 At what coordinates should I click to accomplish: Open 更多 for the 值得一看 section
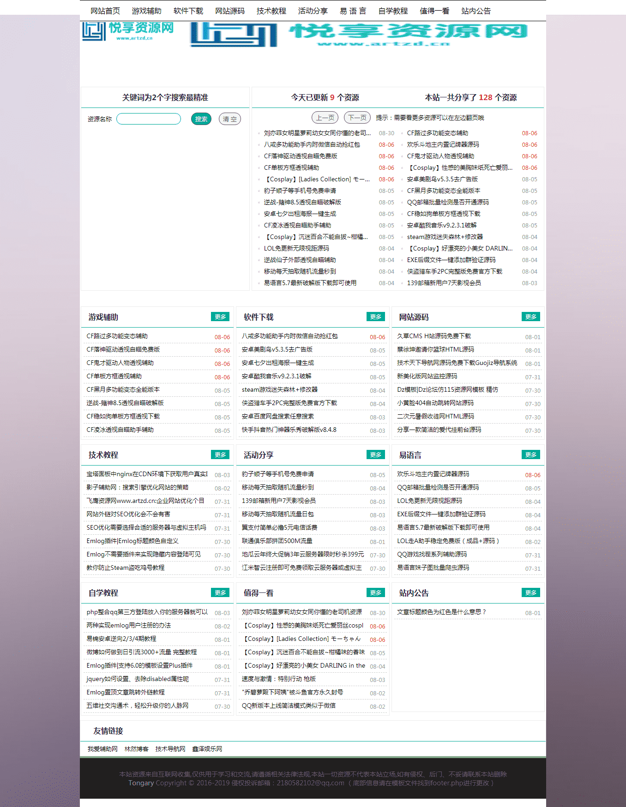click(x=376, y=592)
